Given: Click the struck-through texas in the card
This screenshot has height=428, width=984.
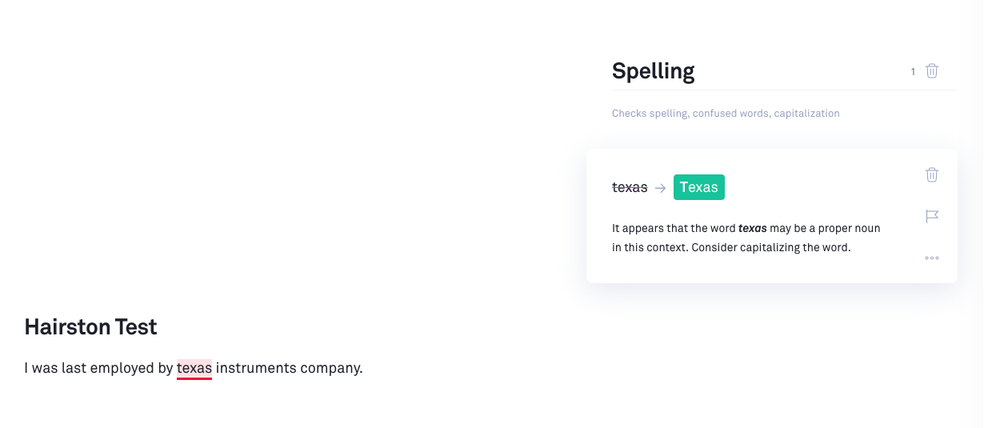Looking at the screenshot, I should (630, 187).
